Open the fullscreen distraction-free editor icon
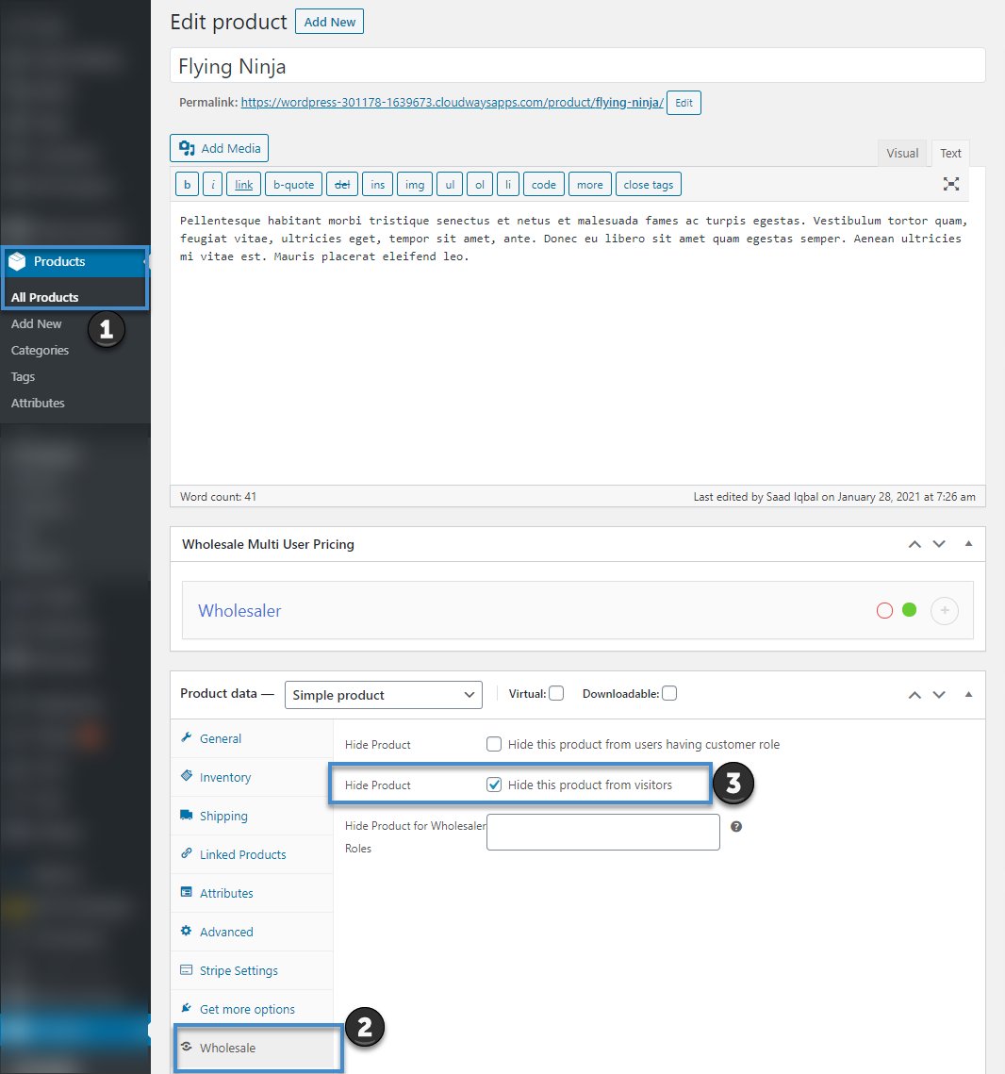Viewport: 1005px width, 1074px height. coord(950,184)
